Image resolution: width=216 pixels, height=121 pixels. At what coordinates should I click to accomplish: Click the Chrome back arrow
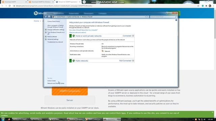pos(2,6)
